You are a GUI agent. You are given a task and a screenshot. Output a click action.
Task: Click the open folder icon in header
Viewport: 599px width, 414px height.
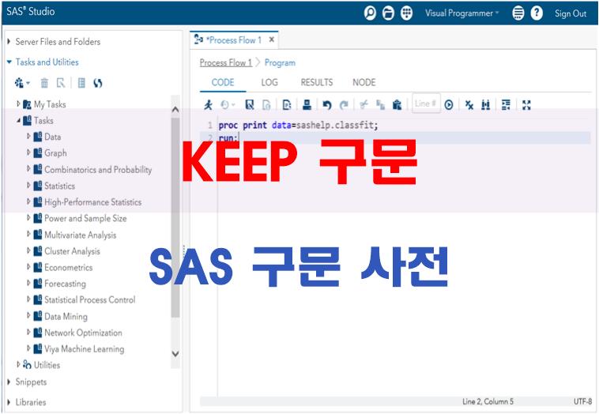pos(388,13)
